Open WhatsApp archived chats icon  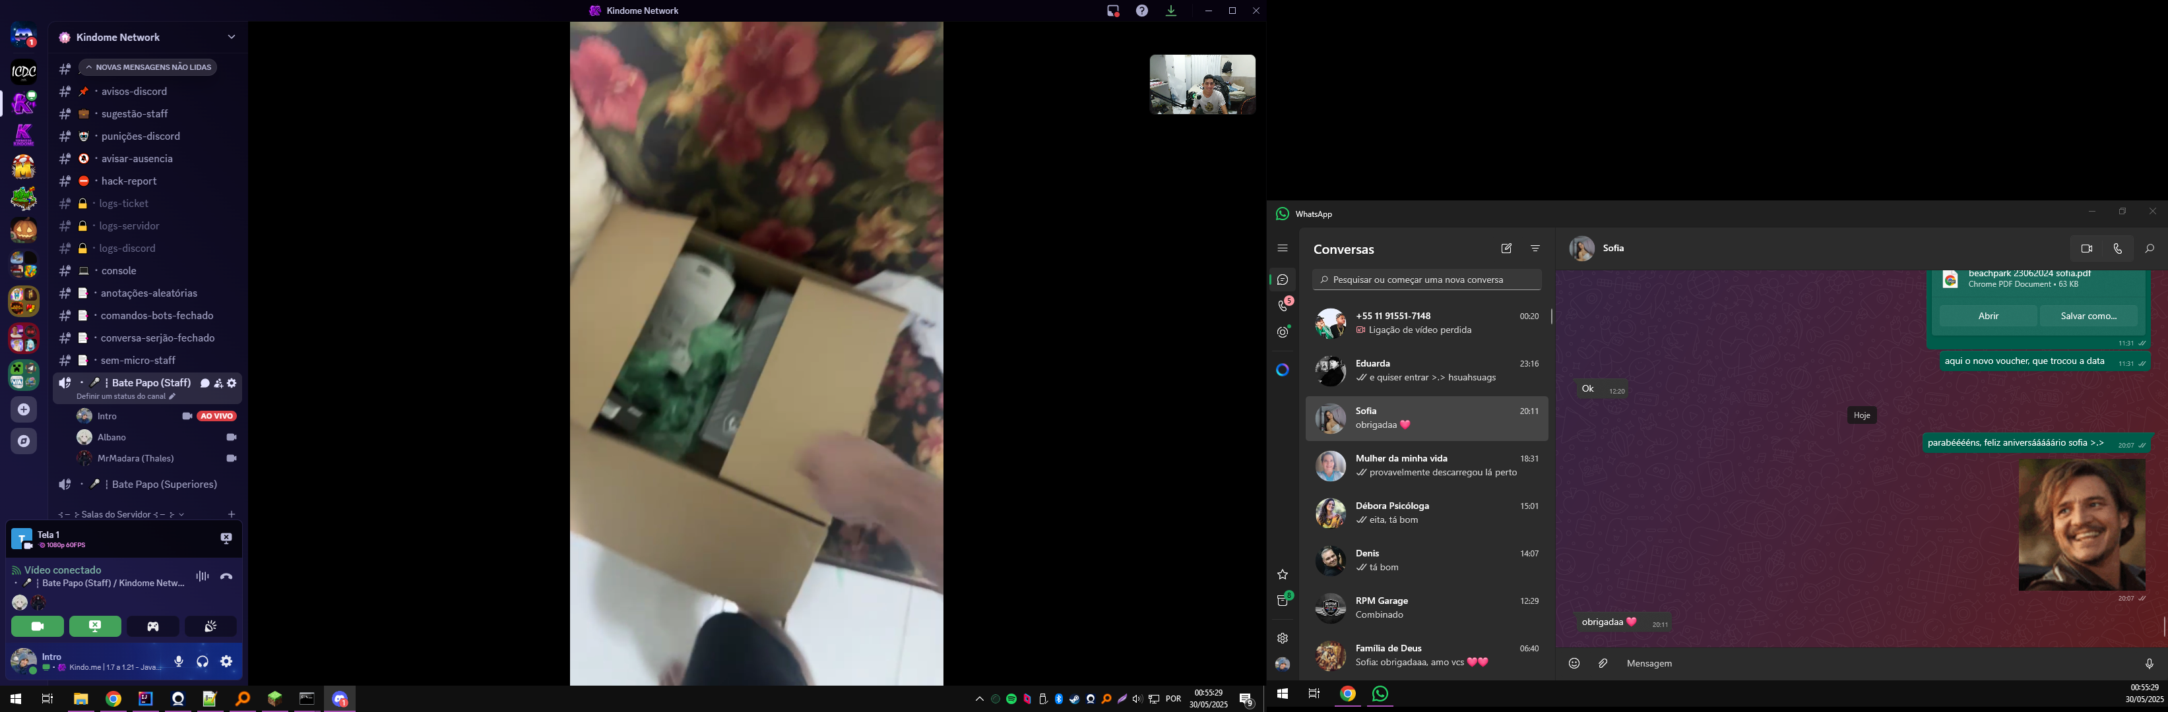pyautogui.click(x=1283, y=600)
